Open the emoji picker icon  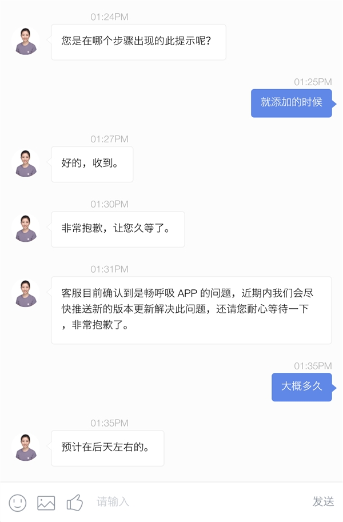[17, 503]
